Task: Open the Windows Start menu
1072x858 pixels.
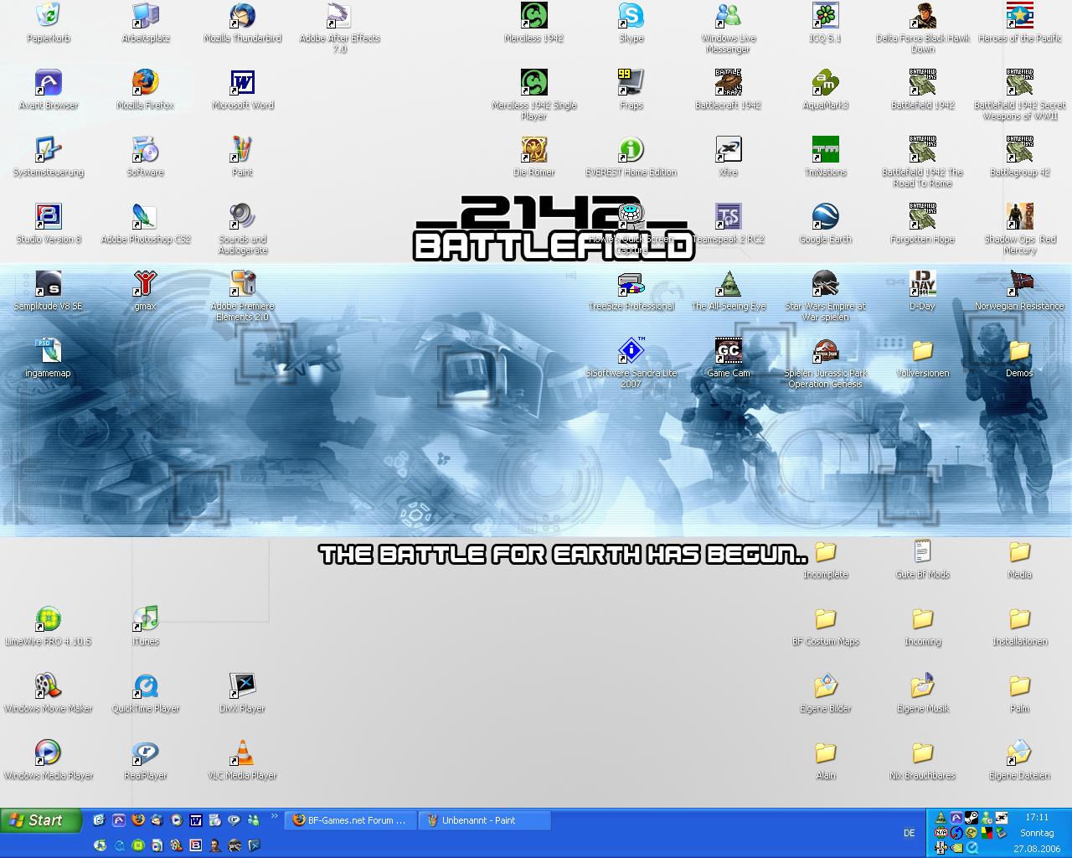Action: (x=41, y=820)
